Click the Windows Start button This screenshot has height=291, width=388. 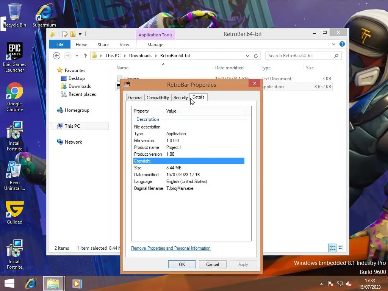pos(9,283)
